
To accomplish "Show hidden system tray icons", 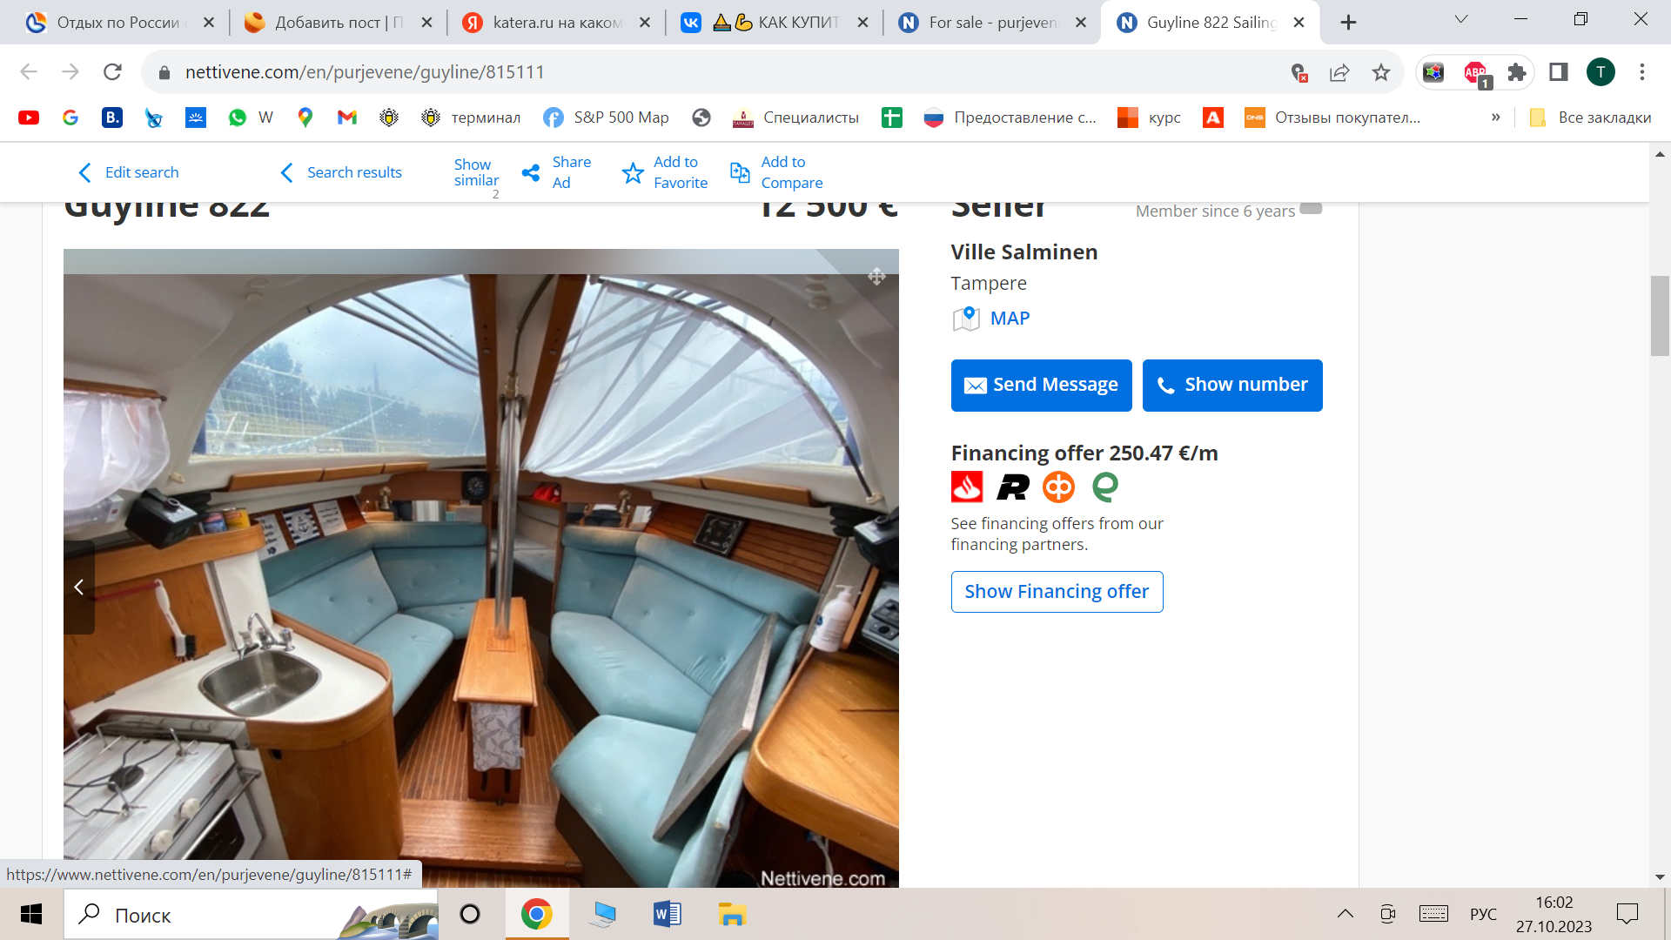I will (1345, 914).
